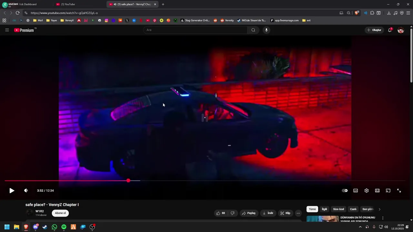Click the red progress bar scrubber
Screen dimensions: 413x232
point(128,181)
